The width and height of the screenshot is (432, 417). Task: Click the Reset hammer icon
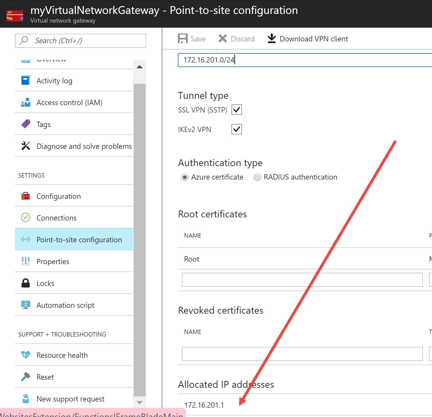(25, 377)
